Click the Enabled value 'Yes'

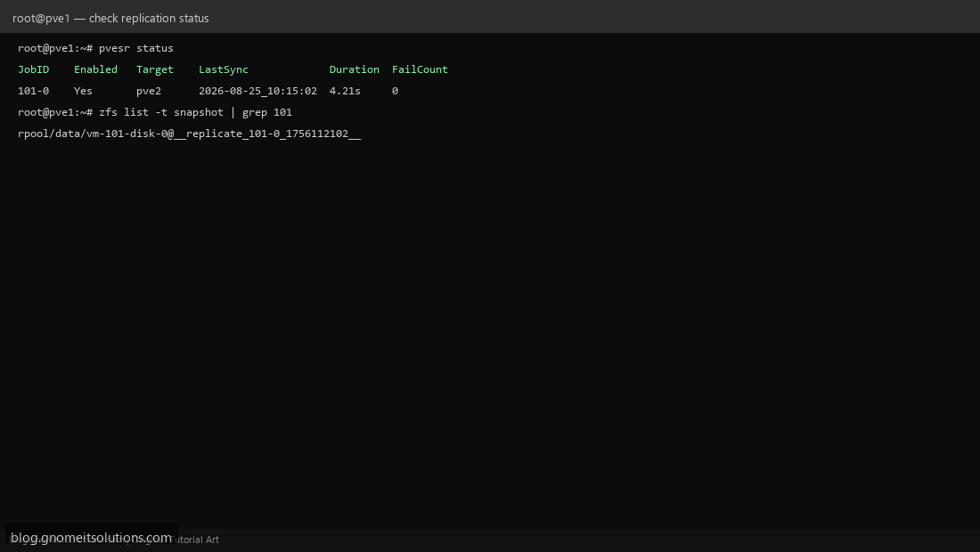point(83,91)
